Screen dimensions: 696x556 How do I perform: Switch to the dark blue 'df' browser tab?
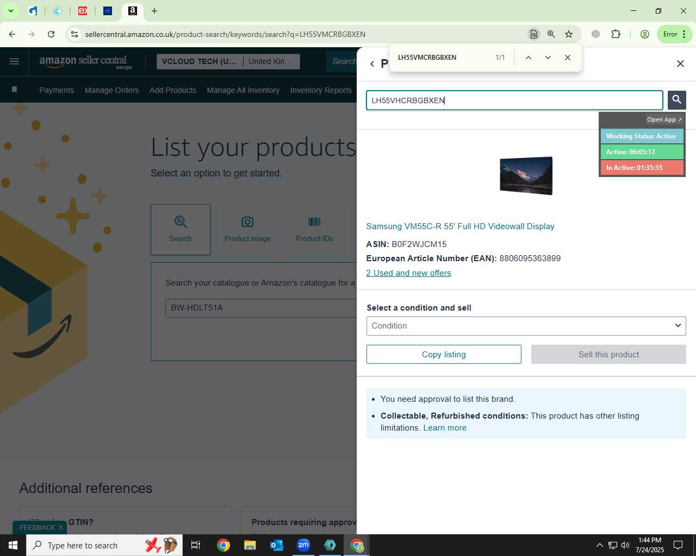coord(108,11)
